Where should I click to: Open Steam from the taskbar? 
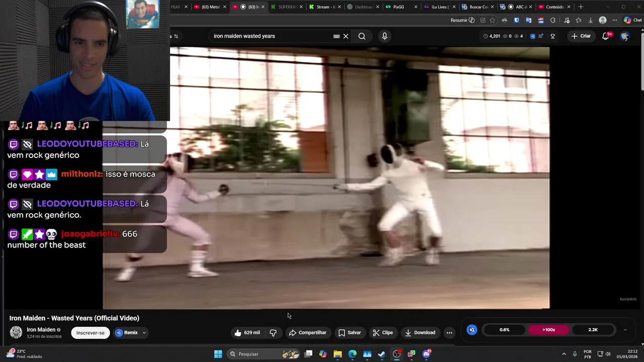pos(382,354)
